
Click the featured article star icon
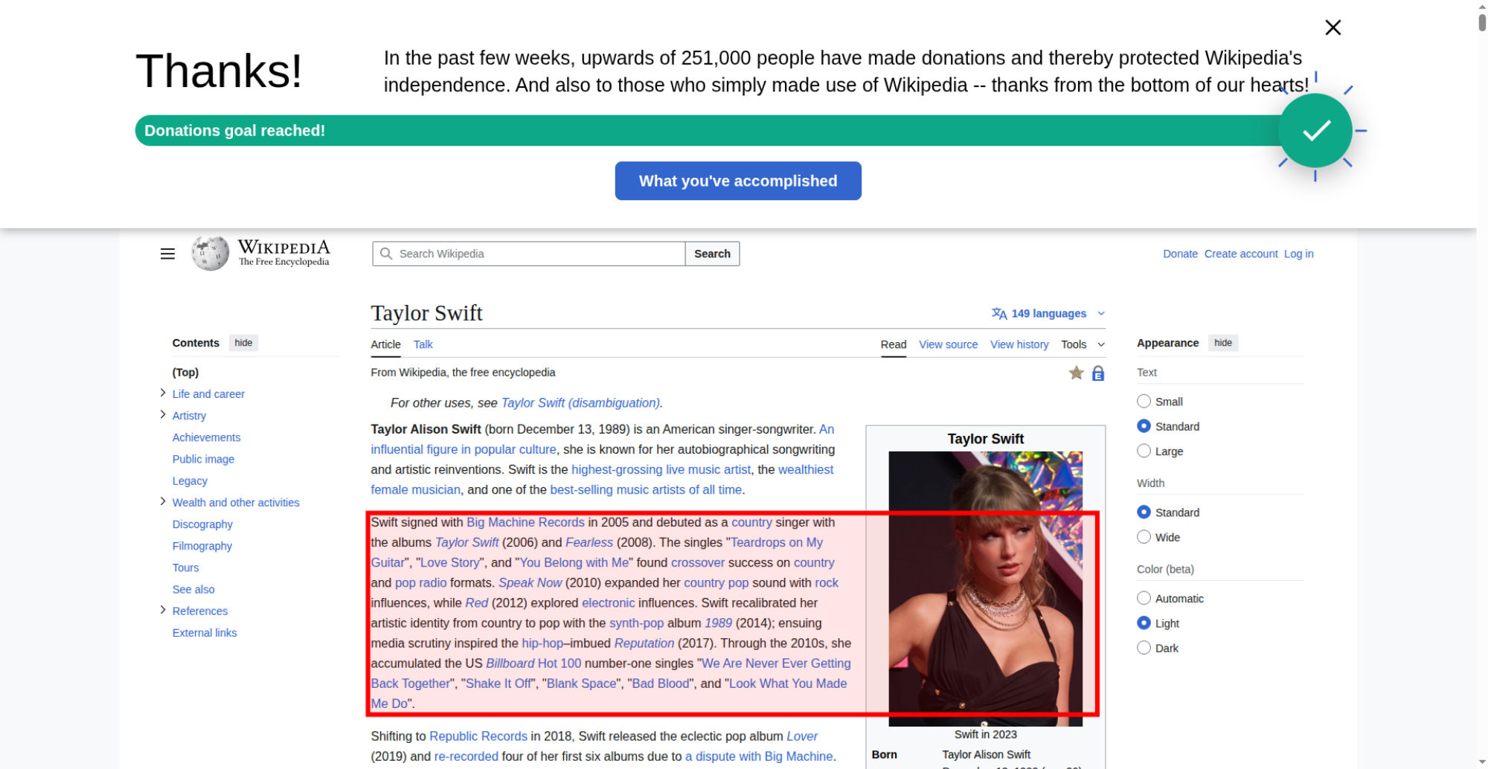click(x=1076, y=373)
